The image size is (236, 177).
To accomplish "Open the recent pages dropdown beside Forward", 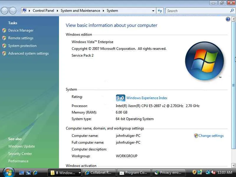I will tap(19, 11).
